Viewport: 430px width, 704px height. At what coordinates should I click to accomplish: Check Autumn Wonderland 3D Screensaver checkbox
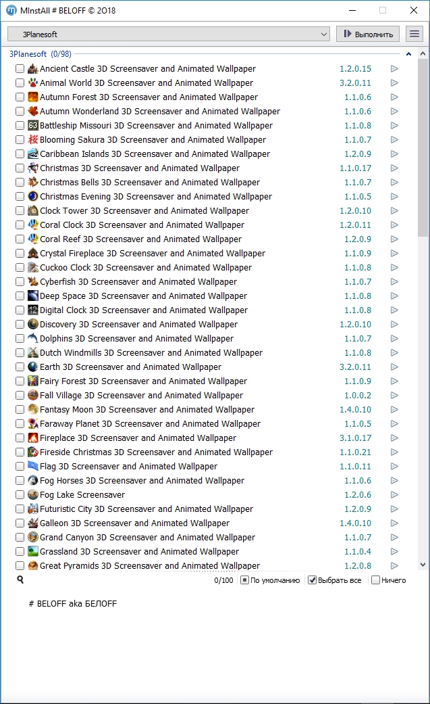20,111
